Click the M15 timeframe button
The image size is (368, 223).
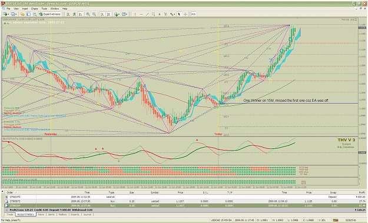pyautogui.click(x=193, y=14)
